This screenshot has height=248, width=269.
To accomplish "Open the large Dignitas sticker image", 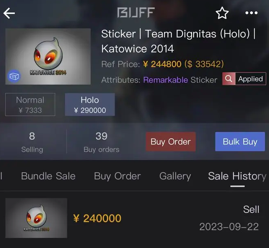I will coord(48,57).
